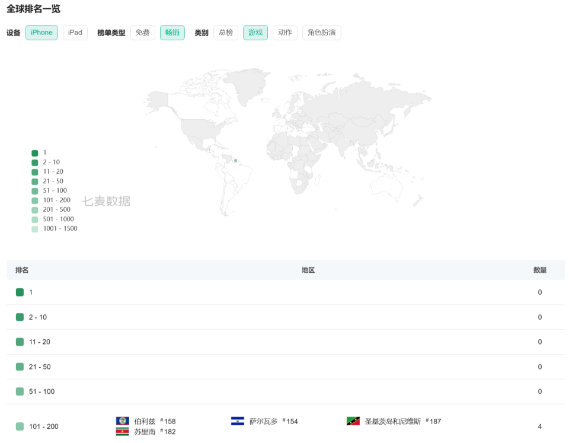Image resolution: width=569 pixels, height=443 pixels.
Task: Click the El Salvador flag icon
Action: click(238, 421)
